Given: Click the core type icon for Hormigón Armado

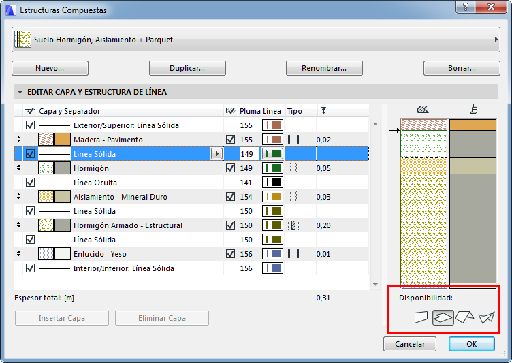Looking at the screenshot, I should click(x=293, y=225).
